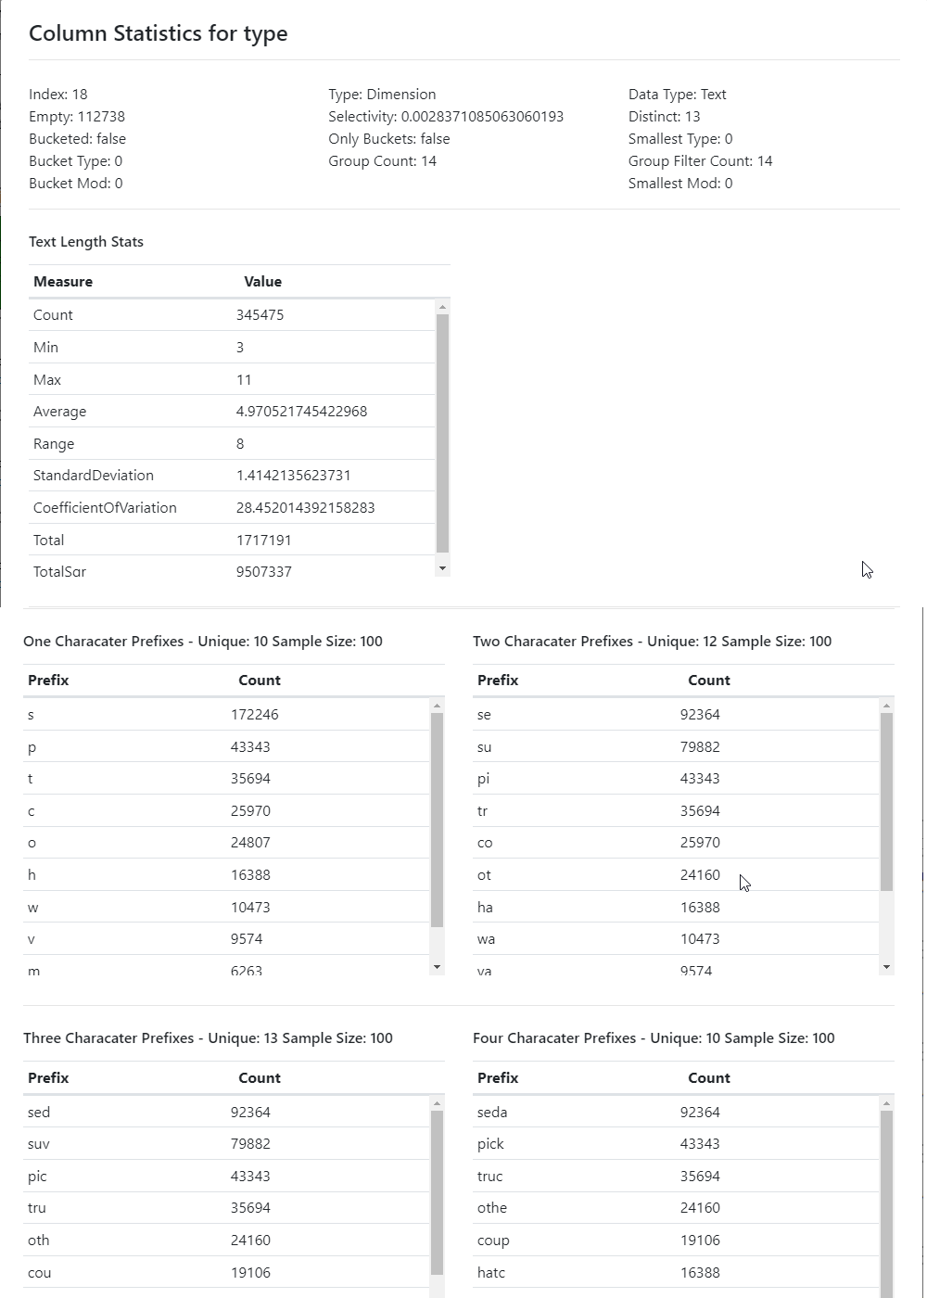This screenshot has height=1298, width=927.
Task: Click scroll-up arrow in Text Length Stats table
Action: coord(442,307)
